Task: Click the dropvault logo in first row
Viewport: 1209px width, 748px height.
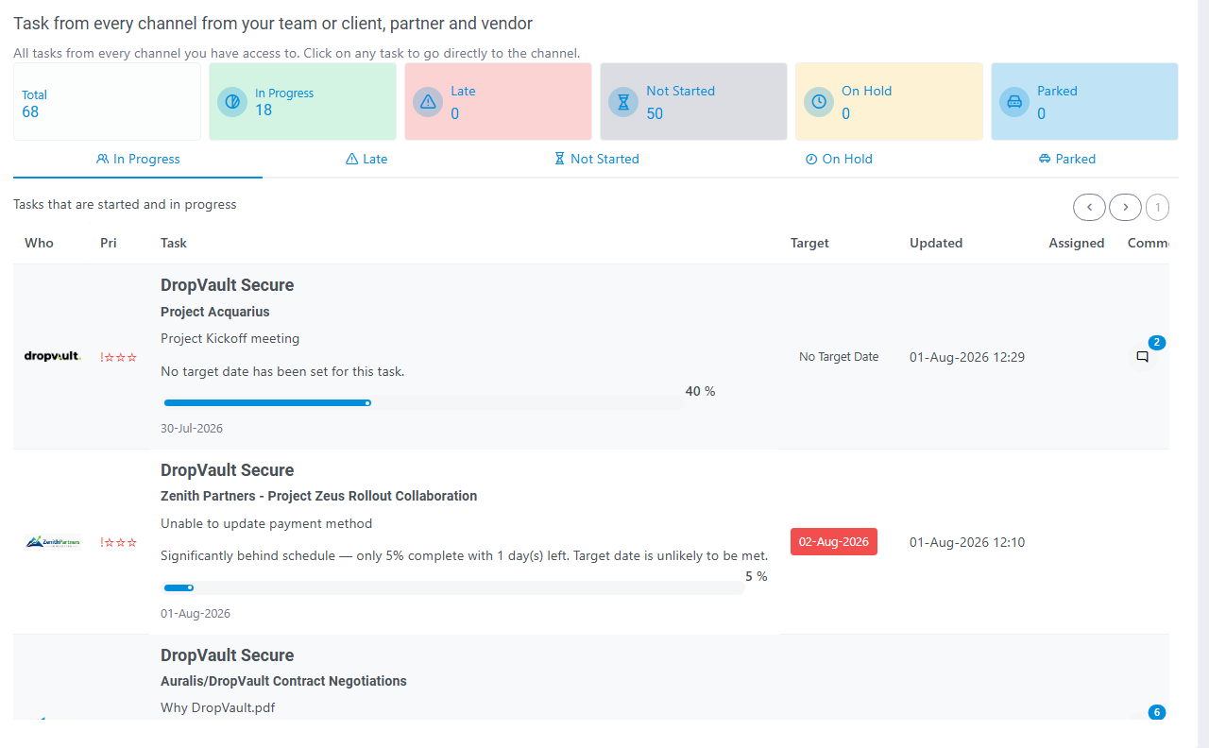Action: (x=53, y=356)
